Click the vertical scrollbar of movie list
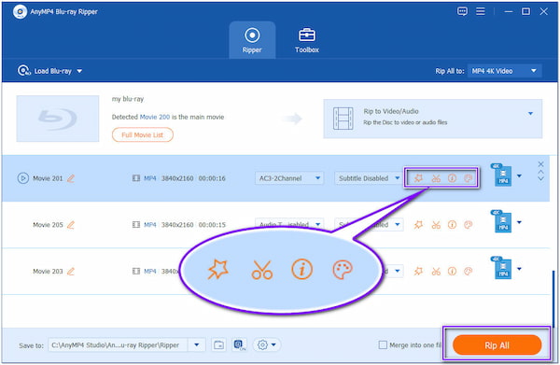 [x=553, y=300]
